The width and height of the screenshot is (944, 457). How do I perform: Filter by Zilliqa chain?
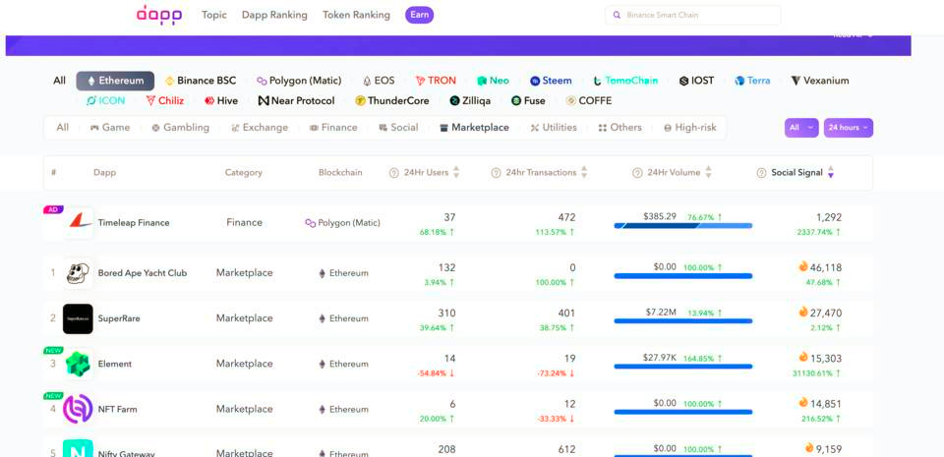[470, 101]
